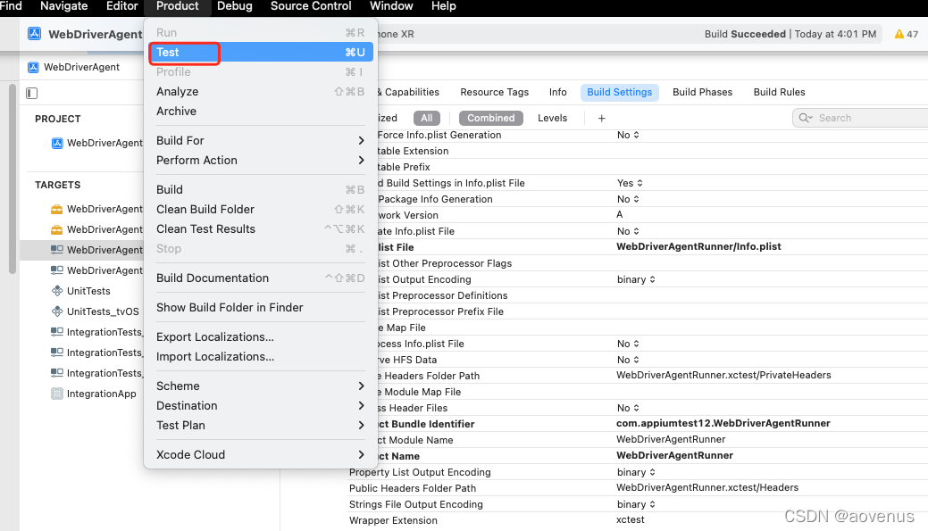Choose Clean Test Results
The image size is (928, 531).
[x=261, y=228]
